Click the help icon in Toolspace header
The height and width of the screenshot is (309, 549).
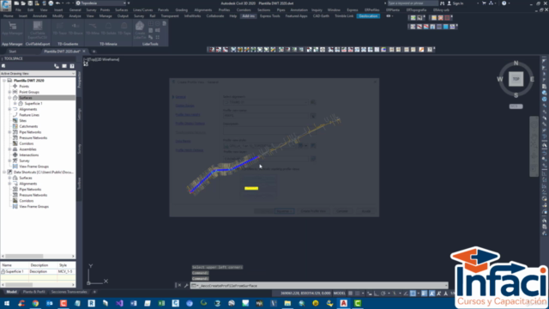coord(72,66)
